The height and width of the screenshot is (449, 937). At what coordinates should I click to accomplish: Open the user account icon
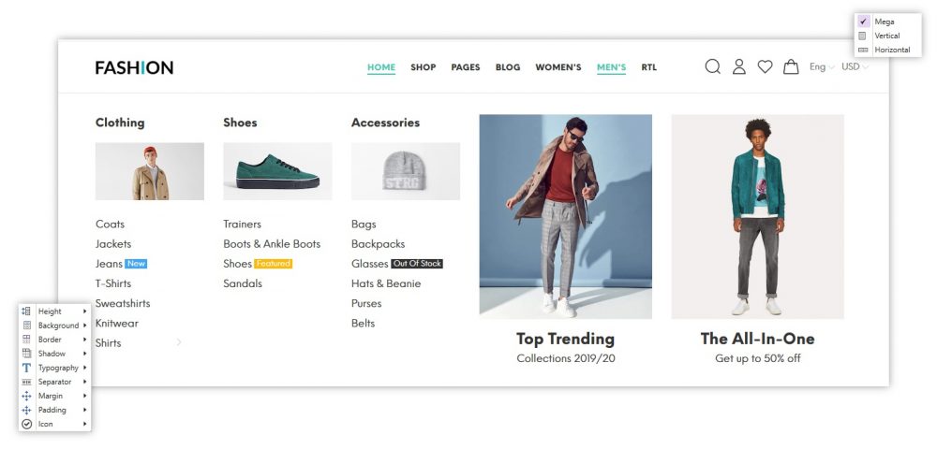point(739,66)
